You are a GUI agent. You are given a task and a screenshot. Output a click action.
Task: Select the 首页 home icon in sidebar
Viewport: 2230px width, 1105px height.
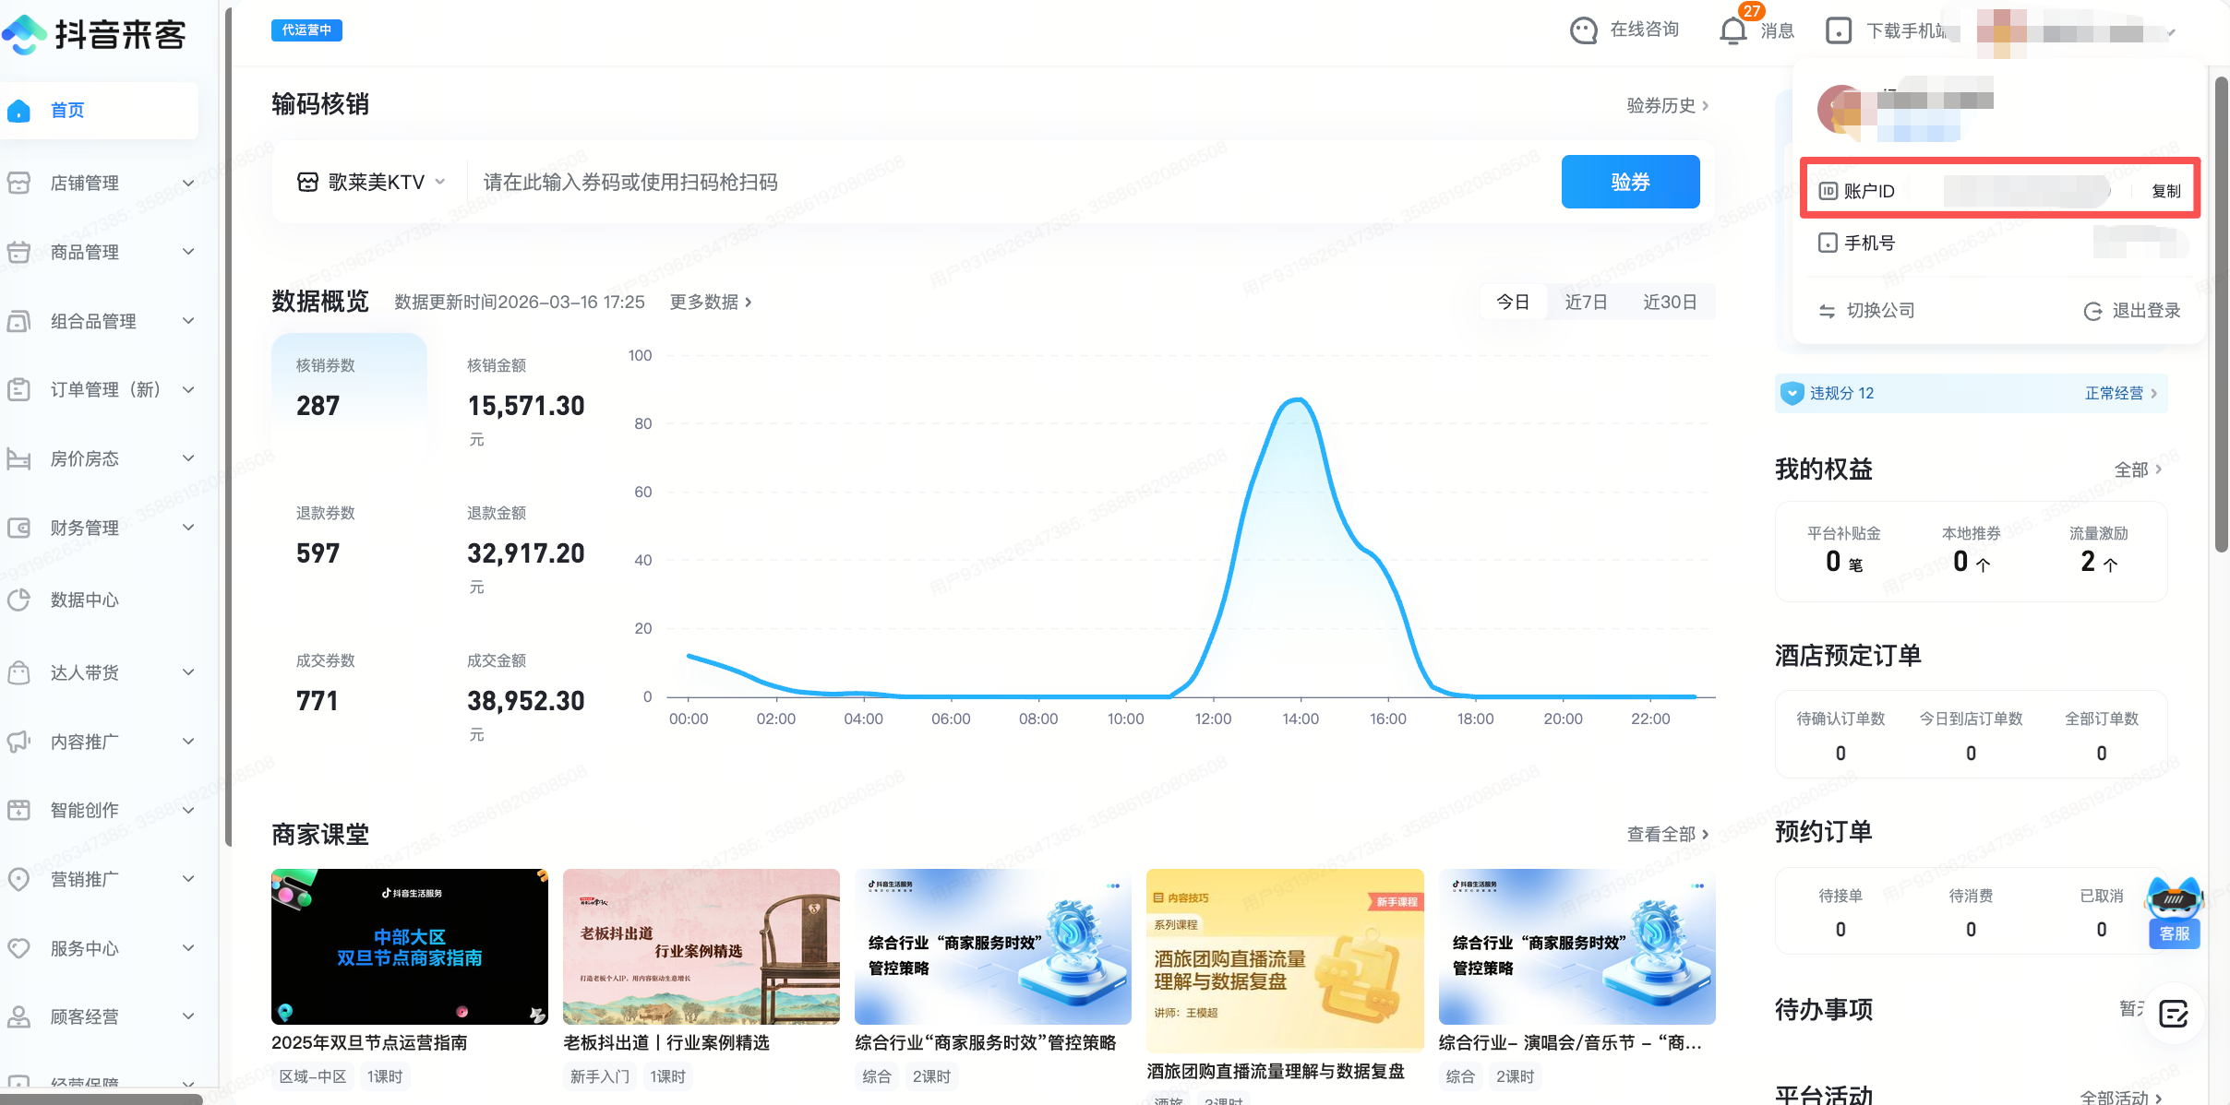click(19, 111)
